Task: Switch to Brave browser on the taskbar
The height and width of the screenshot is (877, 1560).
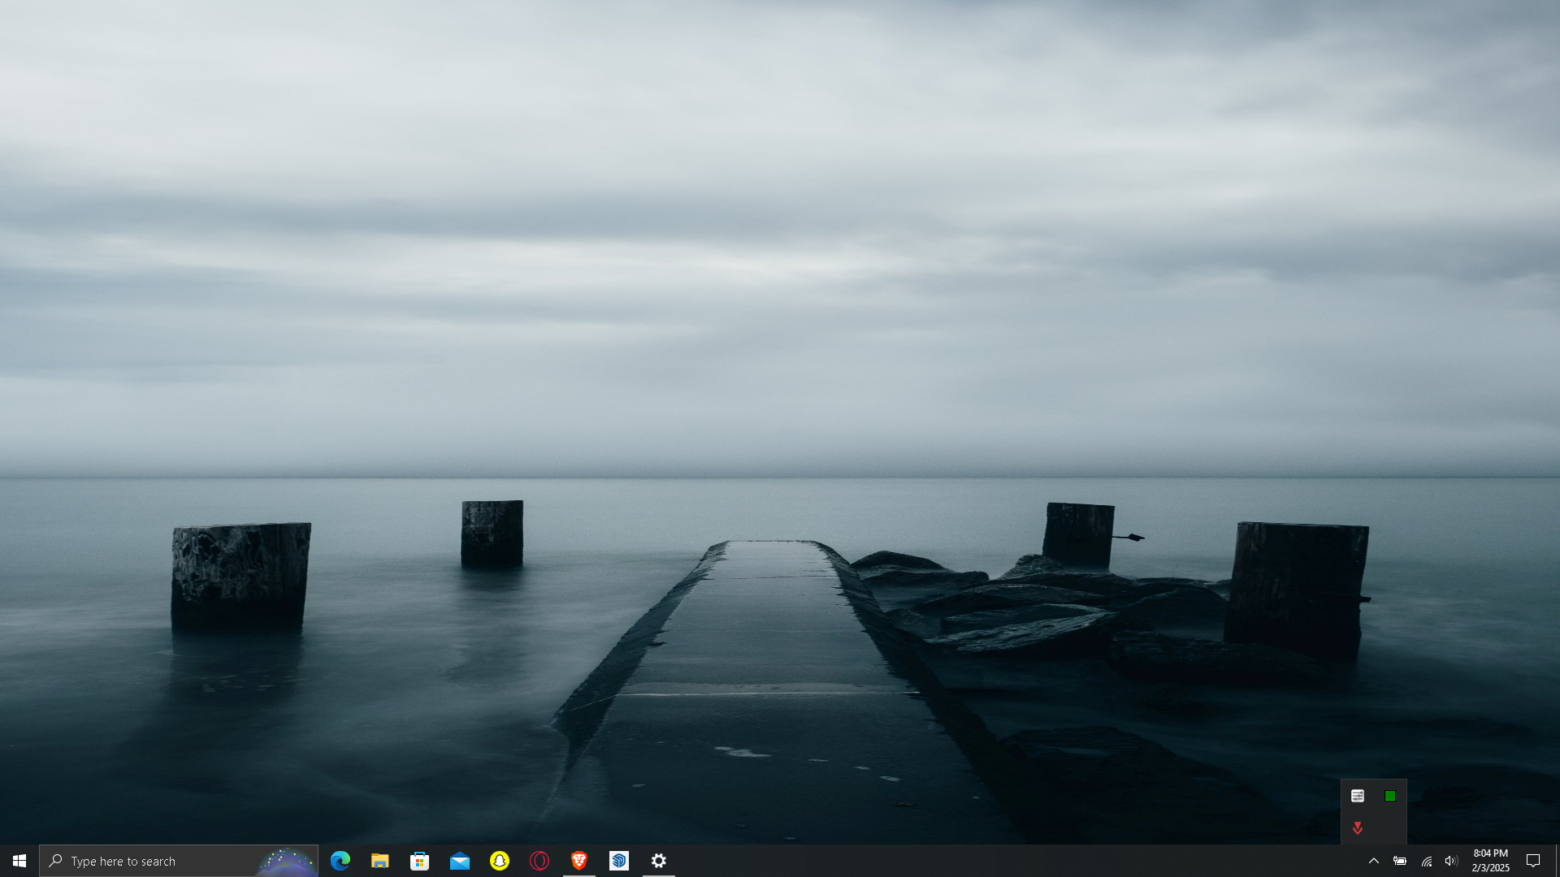Action: pyautogui.click(x=579, y=861)
